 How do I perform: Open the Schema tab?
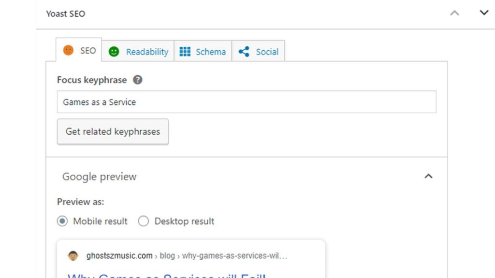pyautogui.click(x=203, y=51)
